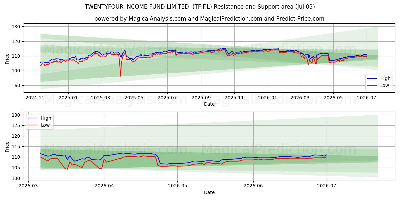This screenshot has height=200, width=400.
Task: Click the '100' y-axis label on the top chart
Action: pyautogui.click(x=17, y=71)
